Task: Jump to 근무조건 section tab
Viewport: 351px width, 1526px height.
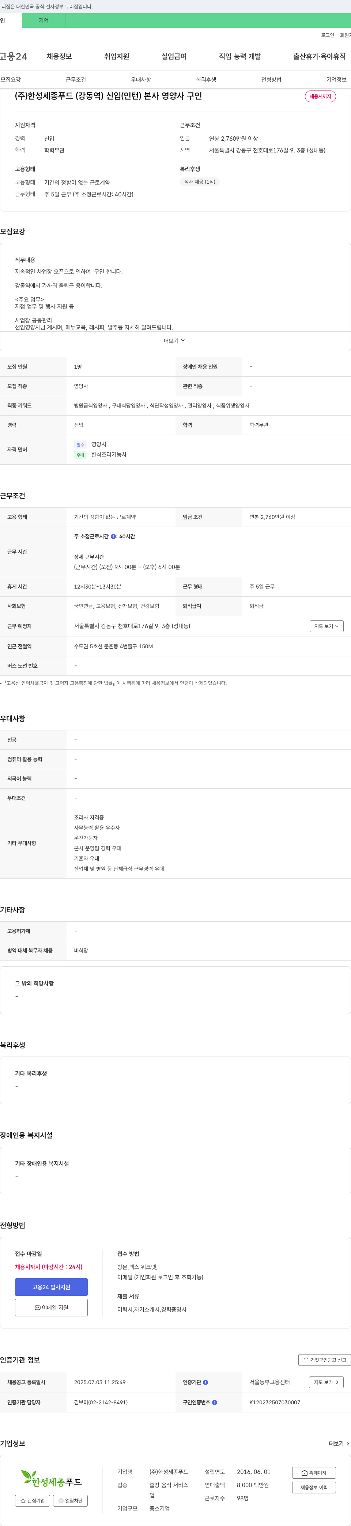Action: [76, 80]
